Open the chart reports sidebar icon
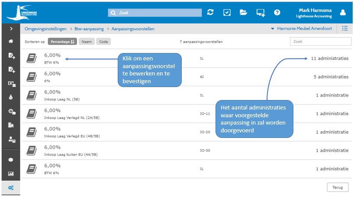The height and width of the screenshot is (200, 354). pos(11,174)
